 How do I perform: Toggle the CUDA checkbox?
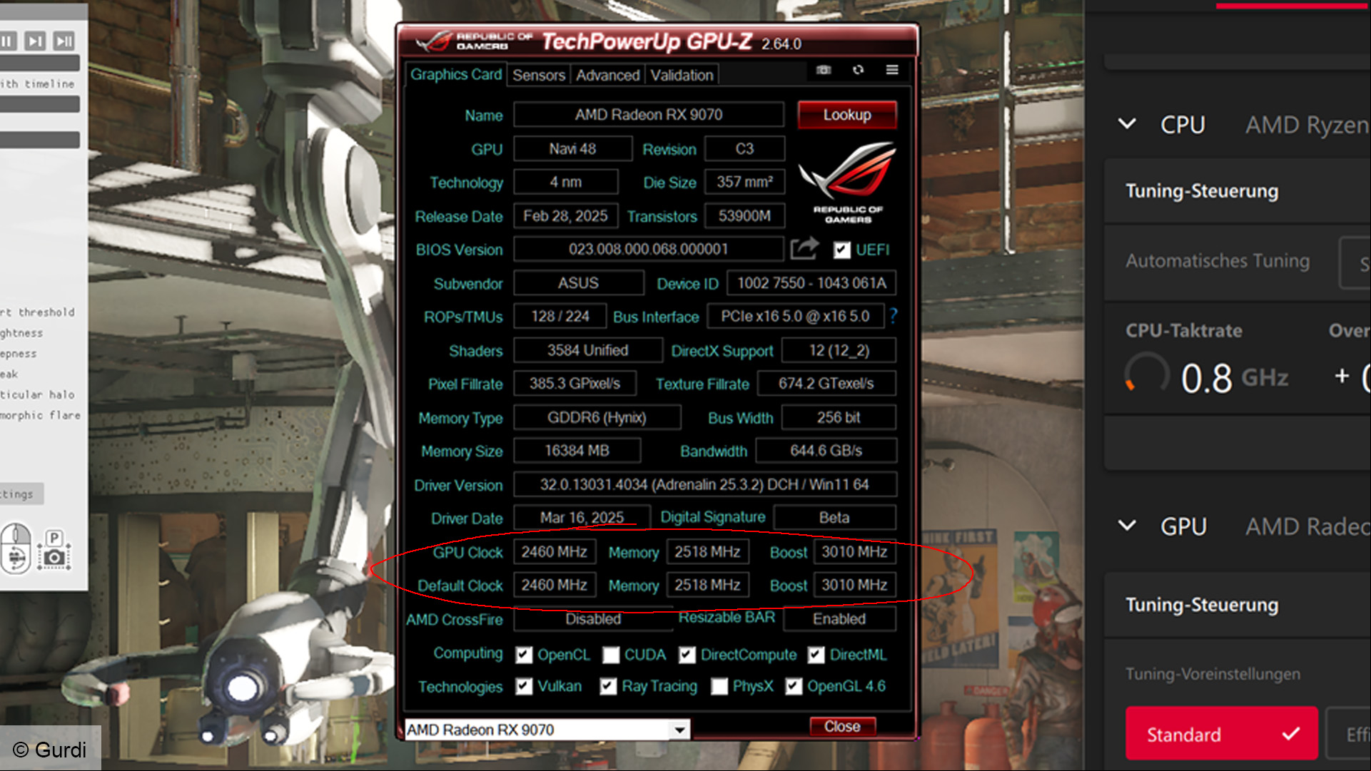pos(611,655)
